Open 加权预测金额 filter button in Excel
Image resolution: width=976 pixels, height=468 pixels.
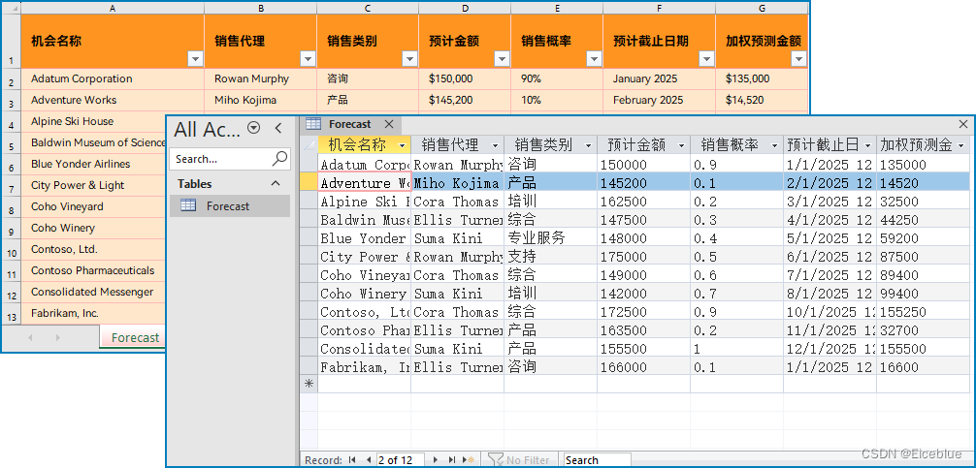click(798, 59)
